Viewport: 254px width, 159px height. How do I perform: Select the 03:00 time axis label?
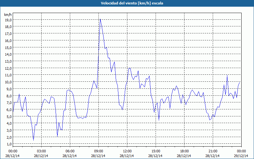[x=42, y=151]
